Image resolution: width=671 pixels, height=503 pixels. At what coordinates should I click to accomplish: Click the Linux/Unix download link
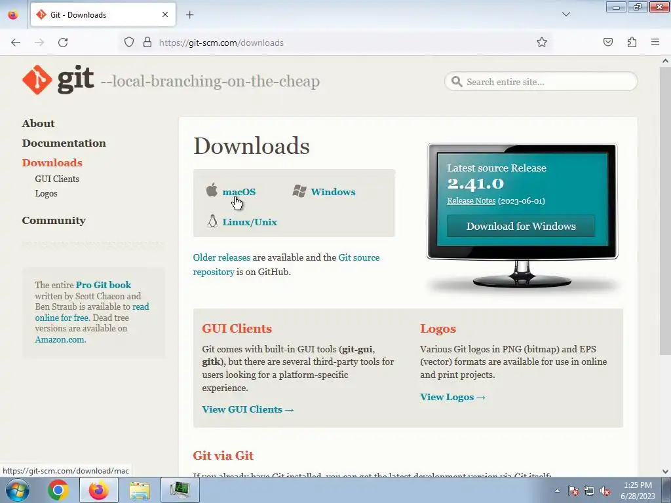(x=250, y=222)
